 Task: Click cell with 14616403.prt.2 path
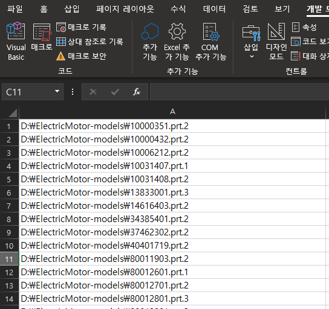pyautogui.click(x=172, y=206)
